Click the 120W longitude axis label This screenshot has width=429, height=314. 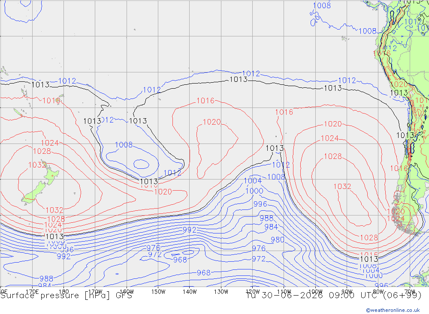point(253,292)
